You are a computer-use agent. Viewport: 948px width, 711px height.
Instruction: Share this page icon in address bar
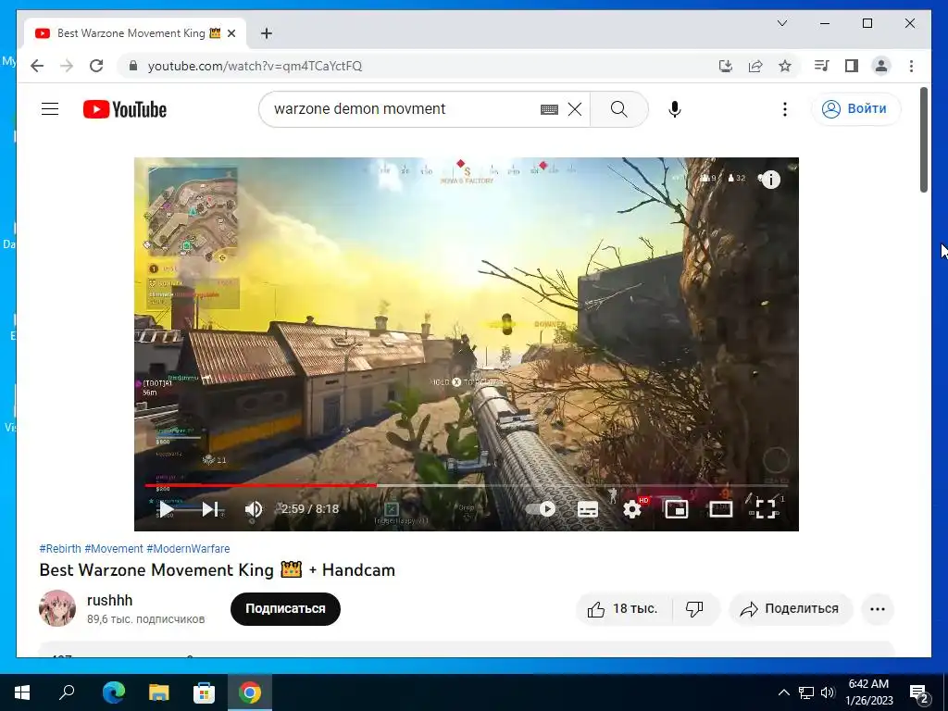[755, 66]
